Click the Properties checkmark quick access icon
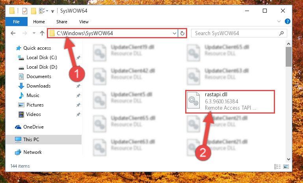Viewport: 303px width, 183px height. (x=25, y=11)
